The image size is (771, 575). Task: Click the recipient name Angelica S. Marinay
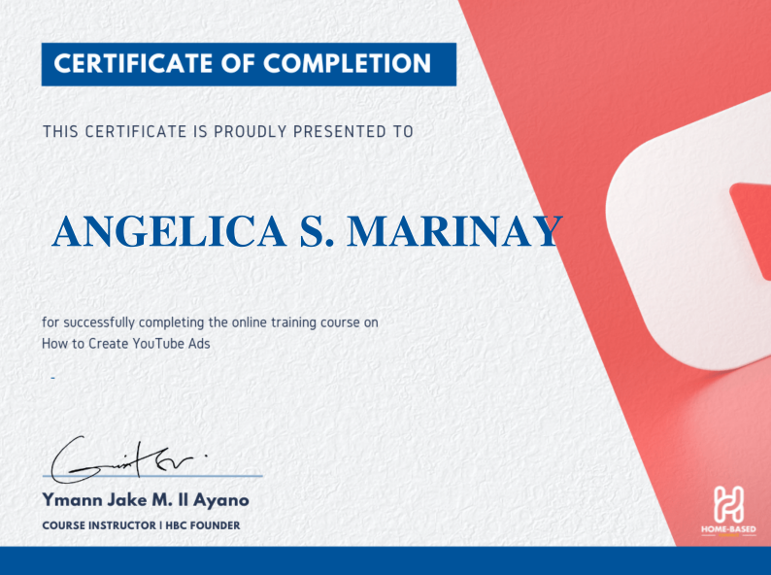tap(307, 231)
